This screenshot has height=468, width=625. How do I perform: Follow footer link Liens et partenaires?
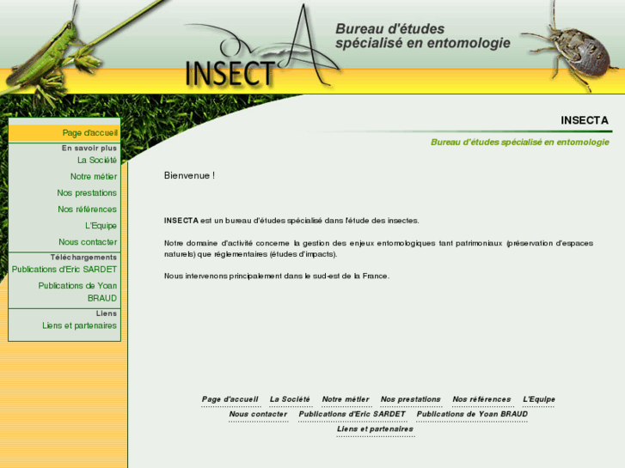(375, 428)
